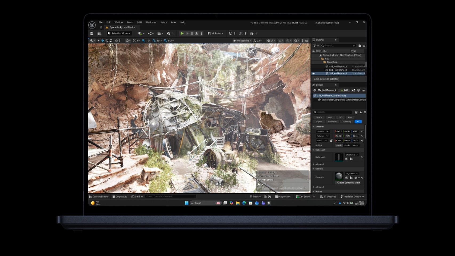455x256 pixels.
Task: Select the translate (move) gizmo tool
Action: [103, 41]
